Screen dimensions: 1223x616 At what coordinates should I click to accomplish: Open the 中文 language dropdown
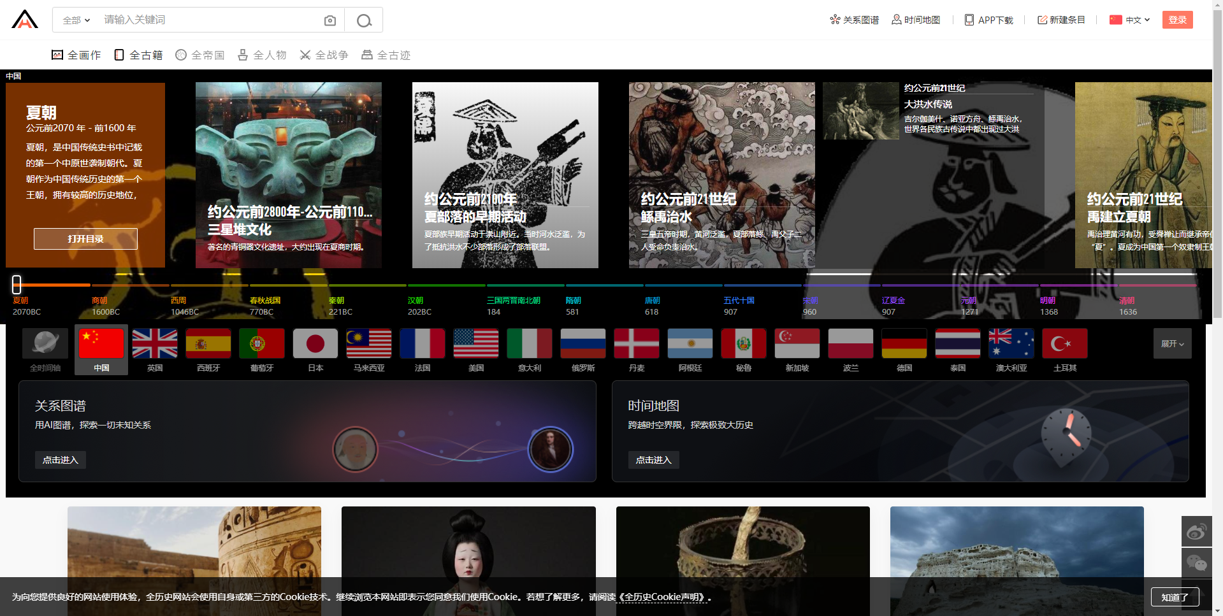coord(1130,20)
